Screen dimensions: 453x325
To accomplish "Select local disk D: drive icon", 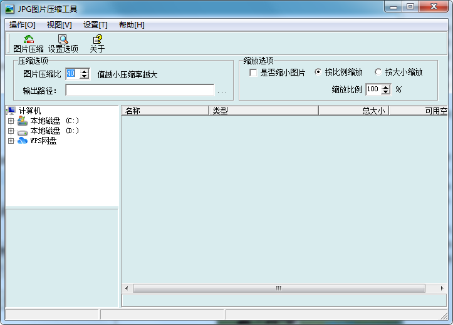I will point(23,131).
